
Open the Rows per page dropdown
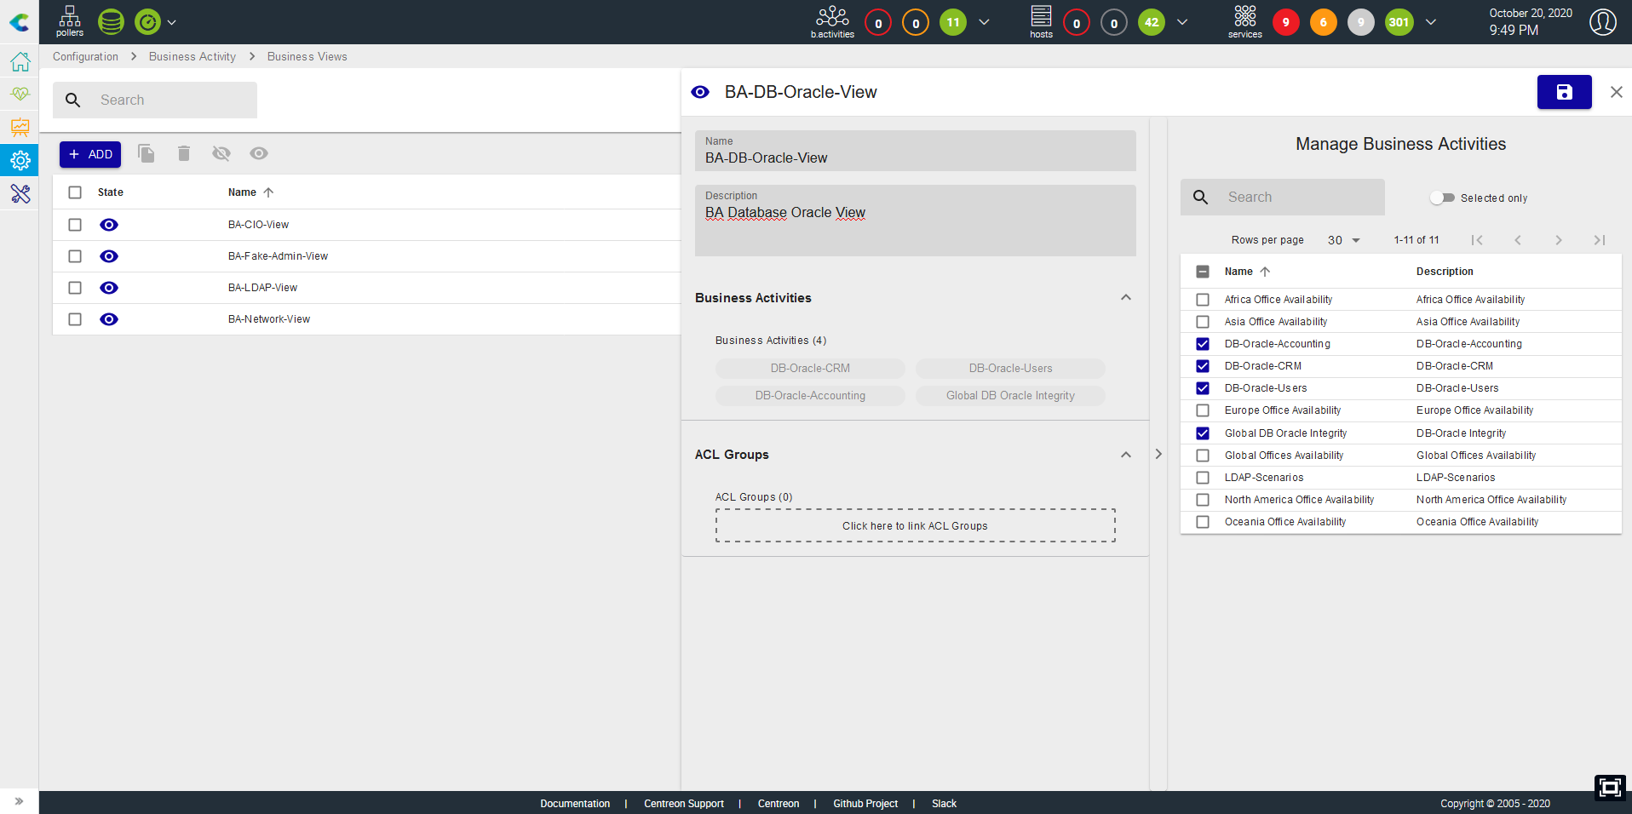click(1344, 240)
